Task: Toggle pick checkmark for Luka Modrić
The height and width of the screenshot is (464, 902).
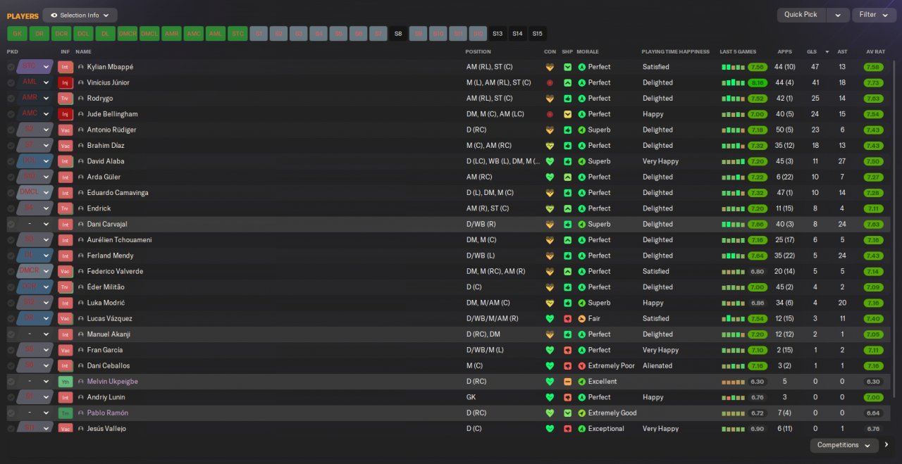Action: click(x=11, y=303)
